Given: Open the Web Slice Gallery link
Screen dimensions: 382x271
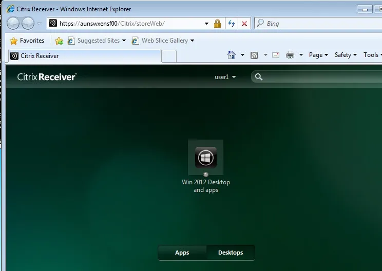Looking at the screenshot, I should tap(165, 41).
